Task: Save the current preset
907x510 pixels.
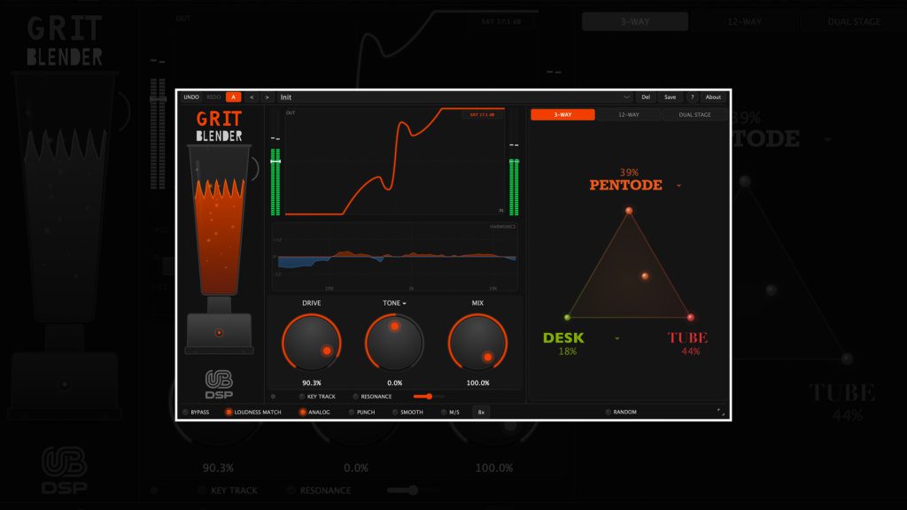Action: [670, 97]
